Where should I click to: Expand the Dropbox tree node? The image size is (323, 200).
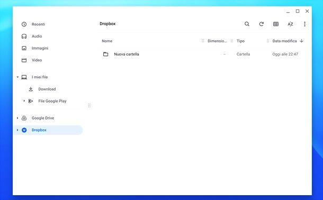(x=17, y=130)
